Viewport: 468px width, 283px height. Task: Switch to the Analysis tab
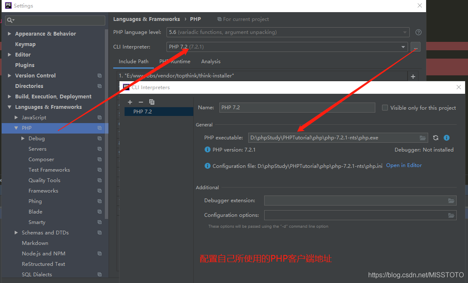click(211, 62)
